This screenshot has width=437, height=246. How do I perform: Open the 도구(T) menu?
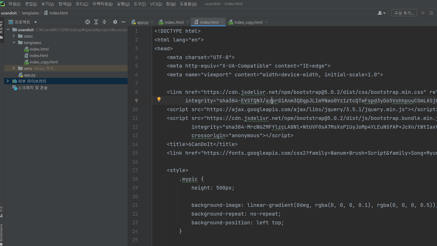(x=140, y=4)
